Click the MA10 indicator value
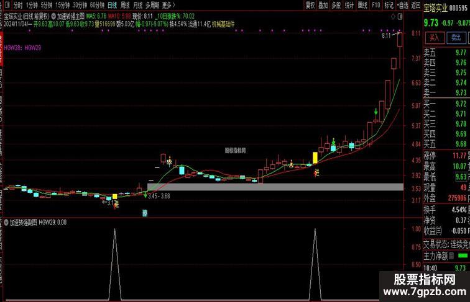This screenshot has height=302, width=470. 119,16
